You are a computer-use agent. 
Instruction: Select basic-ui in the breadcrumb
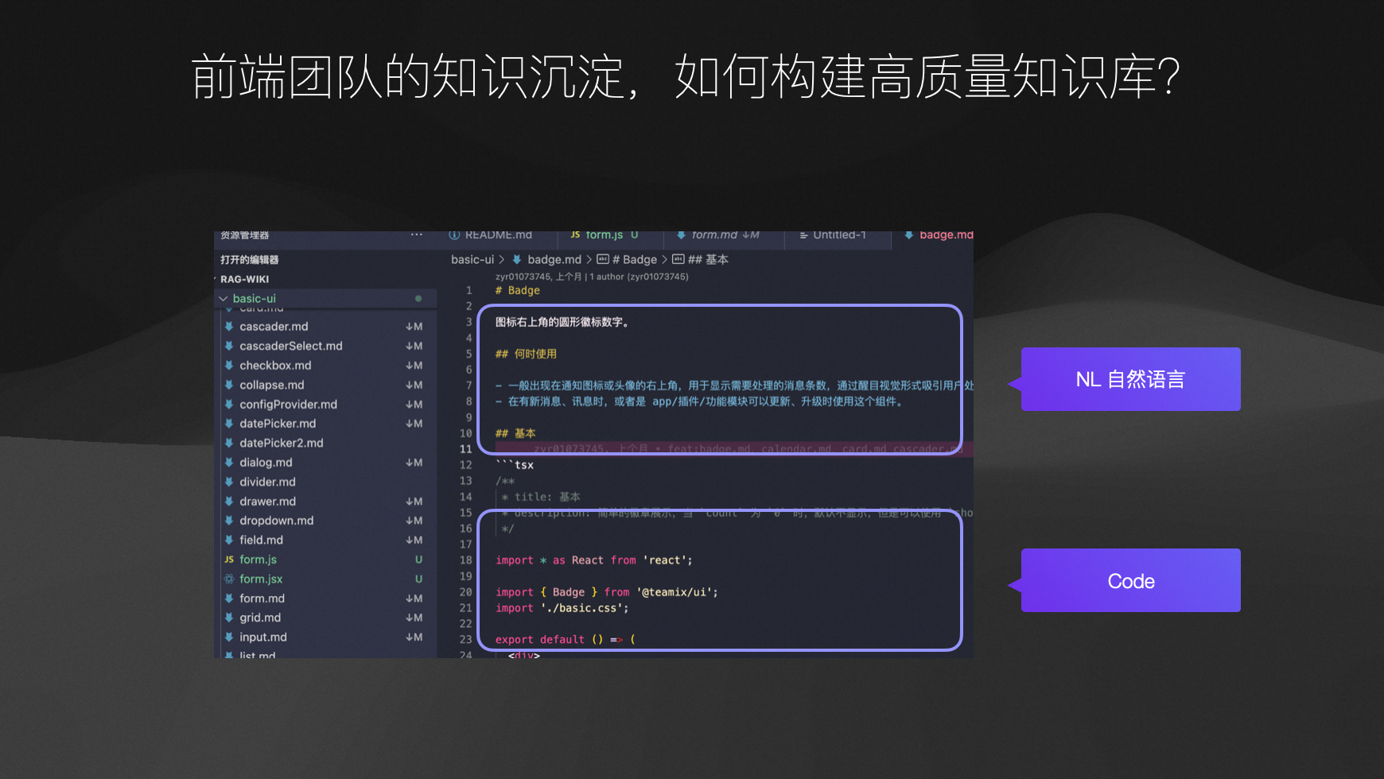pos(472,260)
